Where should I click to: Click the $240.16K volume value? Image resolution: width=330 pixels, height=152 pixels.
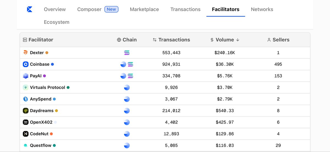(225, 53)
